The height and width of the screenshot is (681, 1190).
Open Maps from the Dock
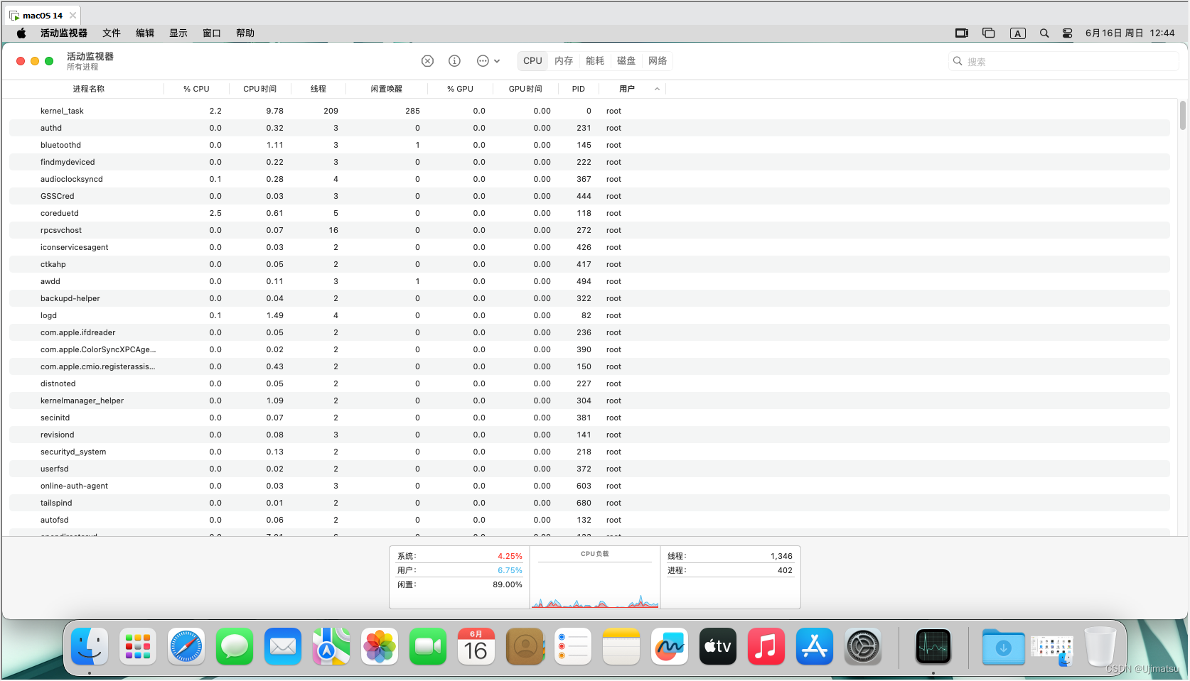[x=331, y=646]
